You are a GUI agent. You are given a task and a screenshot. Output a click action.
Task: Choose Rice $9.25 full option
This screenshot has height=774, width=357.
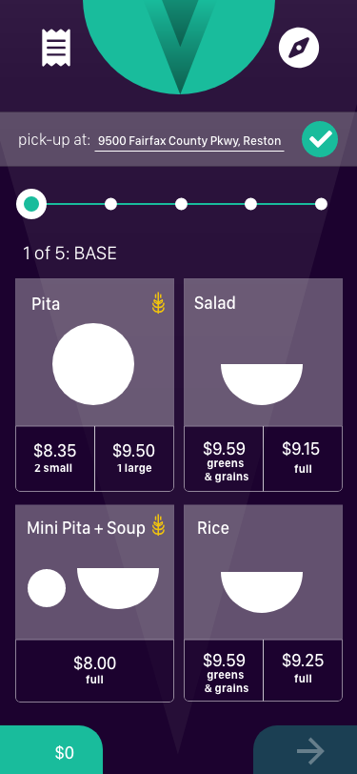(303, 670)
